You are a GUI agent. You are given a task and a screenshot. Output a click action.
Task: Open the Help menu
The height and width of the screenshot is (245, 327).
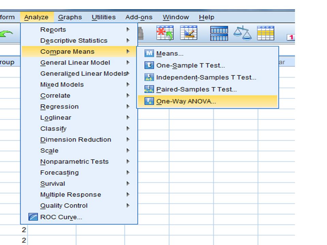206,17
